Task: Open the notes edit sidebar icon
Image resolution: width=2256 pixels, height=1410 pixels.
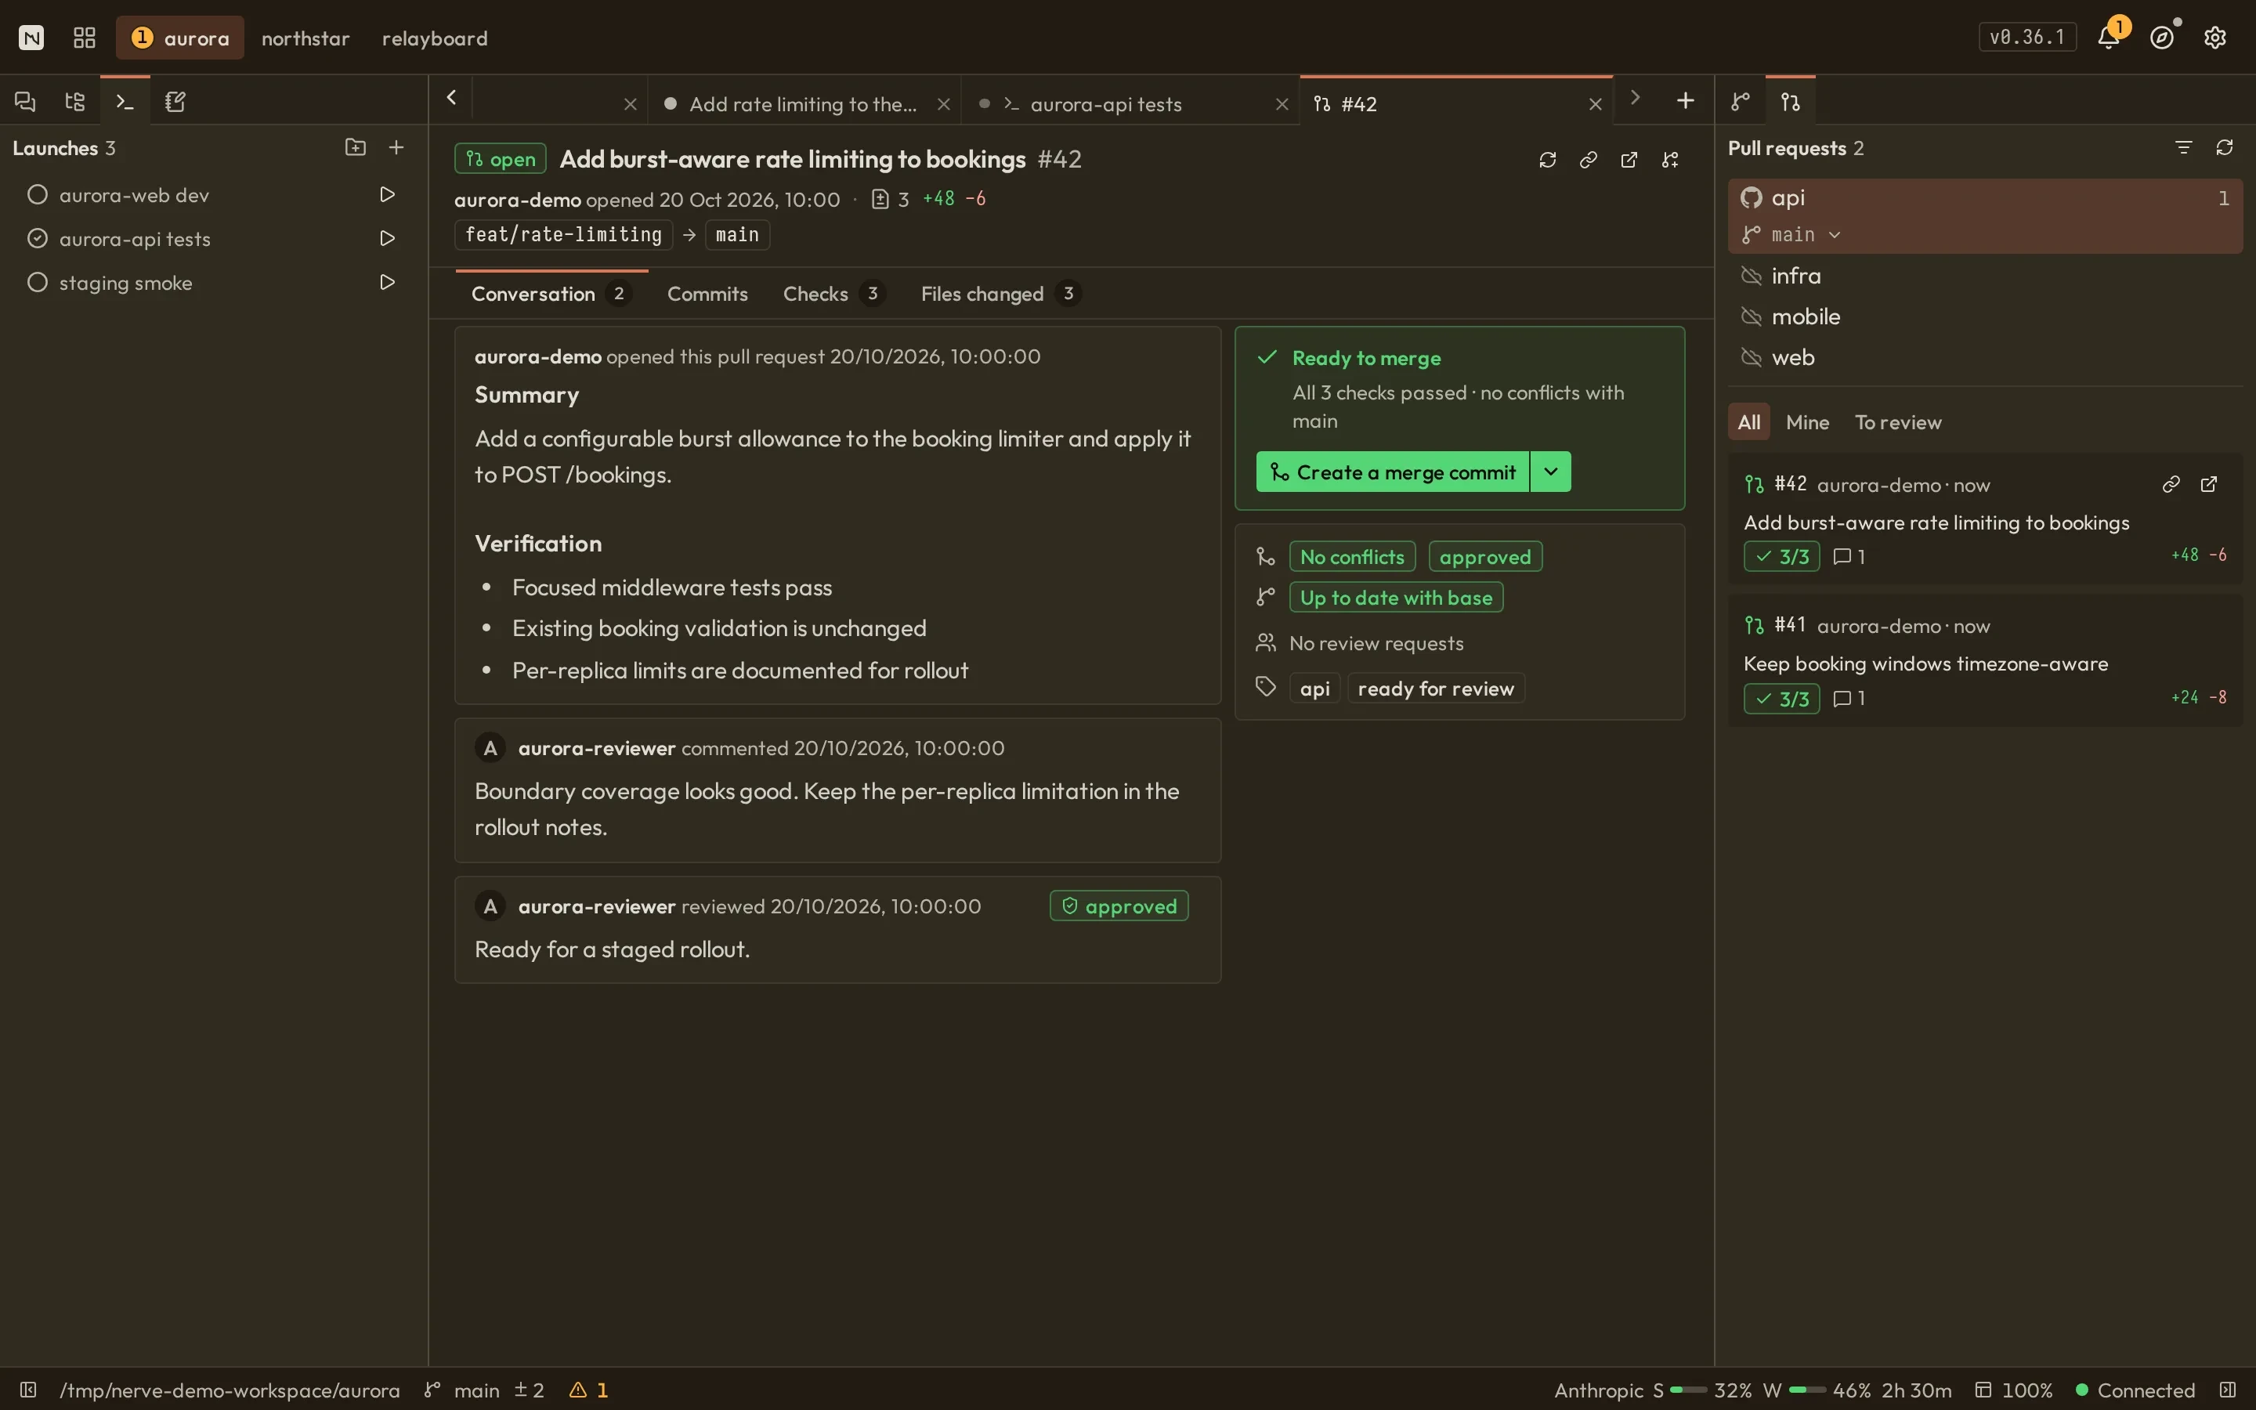Action: 175,101
